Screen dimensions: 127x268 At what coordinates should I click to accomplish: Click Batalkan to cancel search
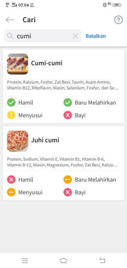96,36
